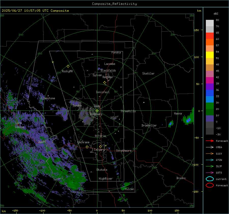The height and width of the screenshot is (214, 229).
Task: Click the yellow 51-54 dBZ color swatch
Action: pos(210,55)
